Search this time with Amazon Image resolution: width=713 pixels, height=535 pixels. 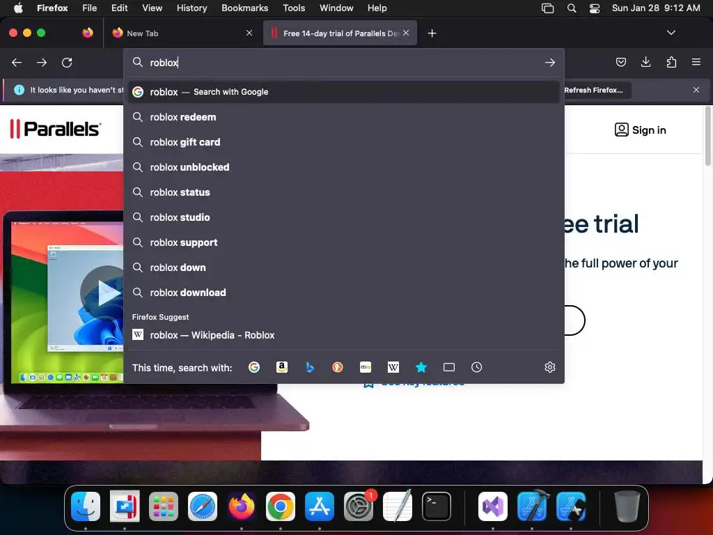[x=282, y=367]
